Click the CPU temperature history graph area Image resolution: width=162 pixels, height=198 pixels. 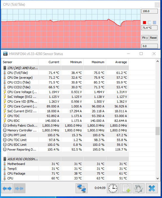tap(71, 28)
